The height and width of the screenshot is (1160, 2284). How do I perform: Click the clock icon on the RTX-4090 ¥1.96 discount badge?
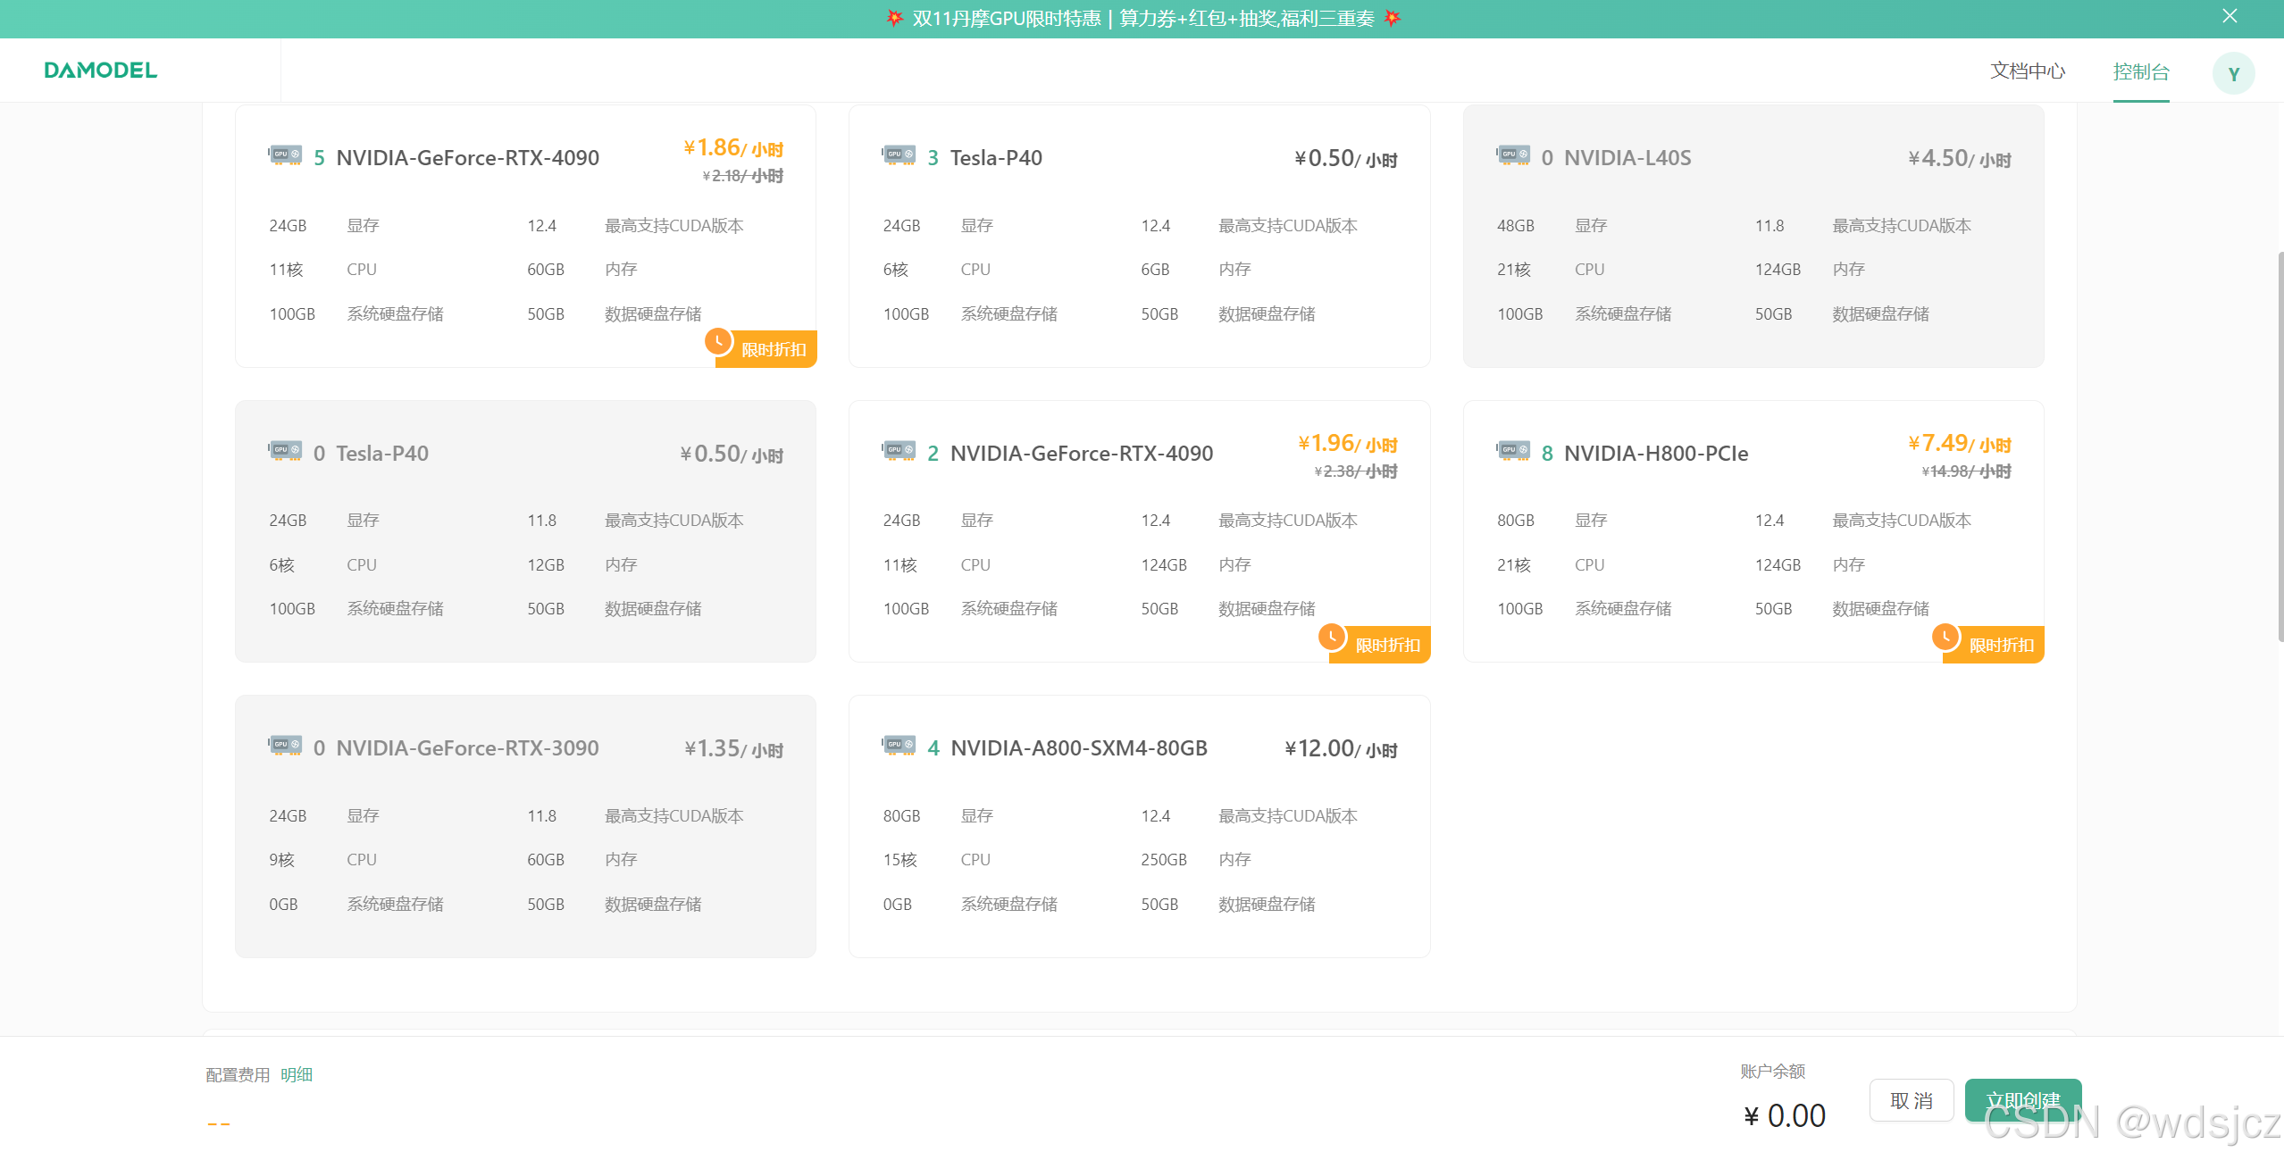1331,637
